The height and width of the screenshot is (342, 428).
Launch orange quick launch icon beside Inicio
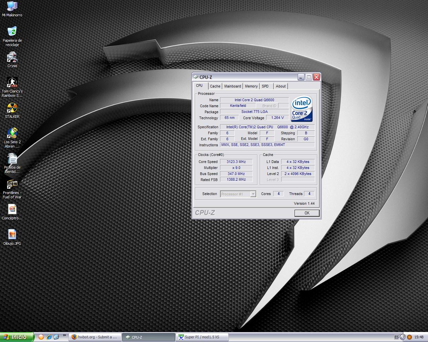pos(41,337)
